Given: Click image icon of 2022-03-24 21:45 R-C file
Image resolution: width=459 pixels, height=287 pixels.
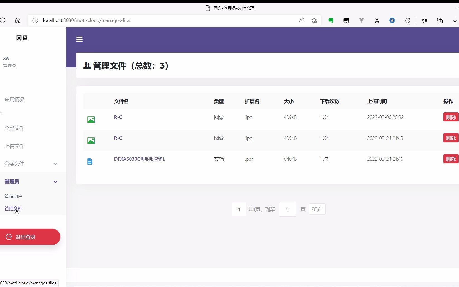Looking at the screenshot, I should 91,141.
